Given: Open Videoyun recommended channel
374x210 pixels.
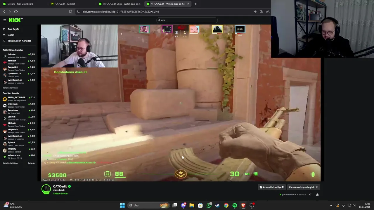Looking at the screenshot, I should coord(19,105).
